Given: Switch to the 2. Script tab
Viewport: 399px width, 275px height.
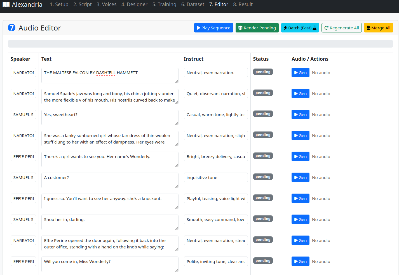Looking at the screenshot, I should click(82, 4).
